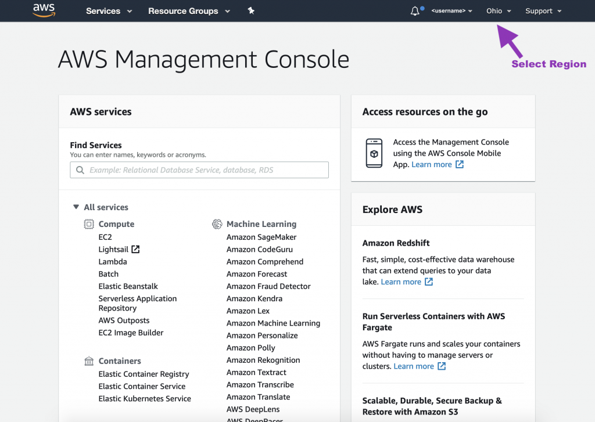Open the notifications bell icon
Screen dimensions: 595x422
point(415,11)
